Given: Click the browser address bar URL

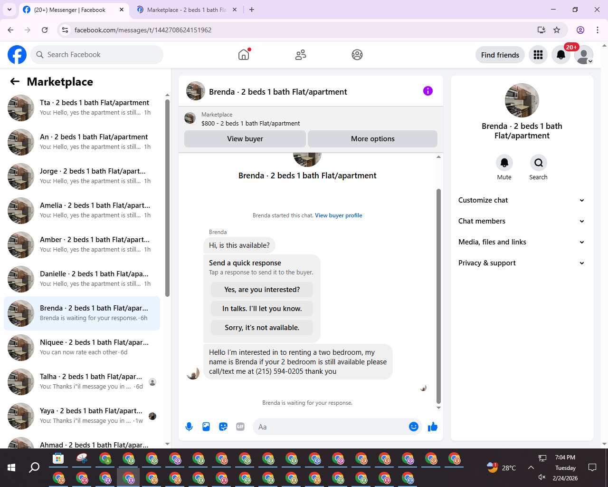Looking at the screenshot, I should [x=143, y=30].
